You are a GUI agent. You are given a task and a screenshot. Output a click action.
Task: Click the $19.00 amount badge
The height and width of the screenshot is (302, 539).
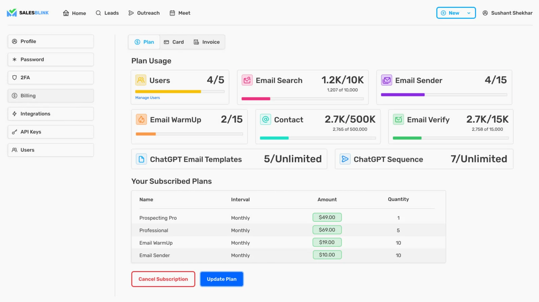327,242
